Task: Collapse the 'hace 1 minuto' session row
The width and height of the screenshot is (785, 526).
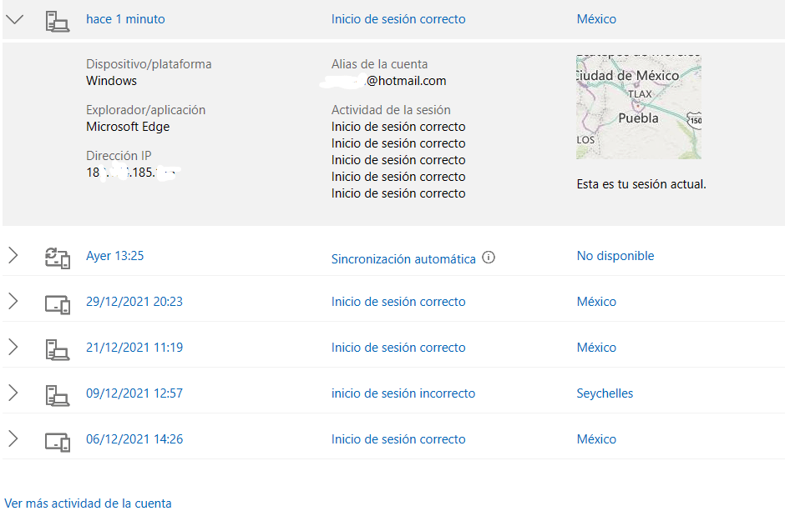Action: click(x=14, y=19)
